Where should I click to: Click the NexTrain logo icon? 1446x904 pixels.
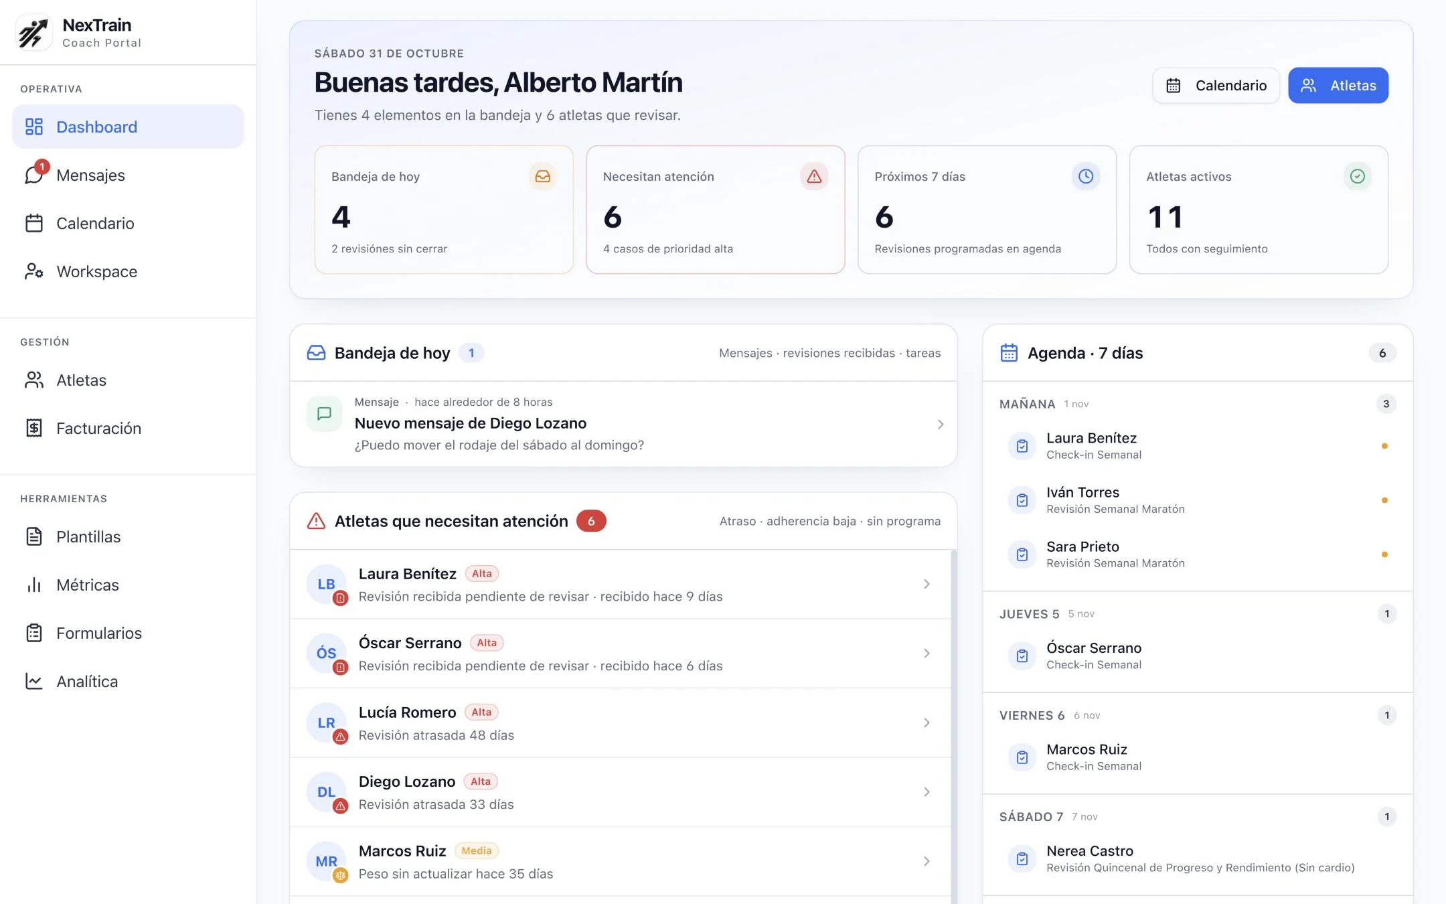(x=33, y=33)
